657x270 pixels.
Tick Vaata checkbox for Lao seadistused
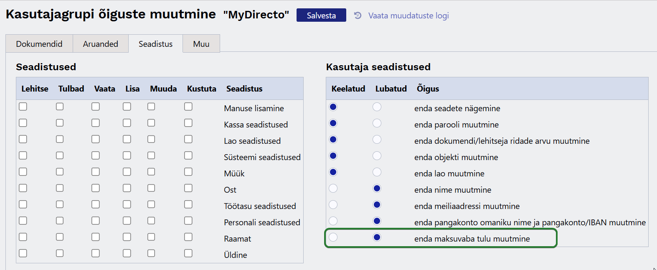click(96, 139)
